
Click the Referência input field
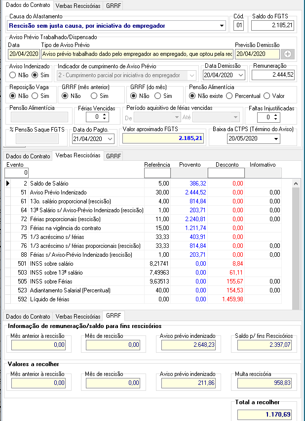[157, 173]
